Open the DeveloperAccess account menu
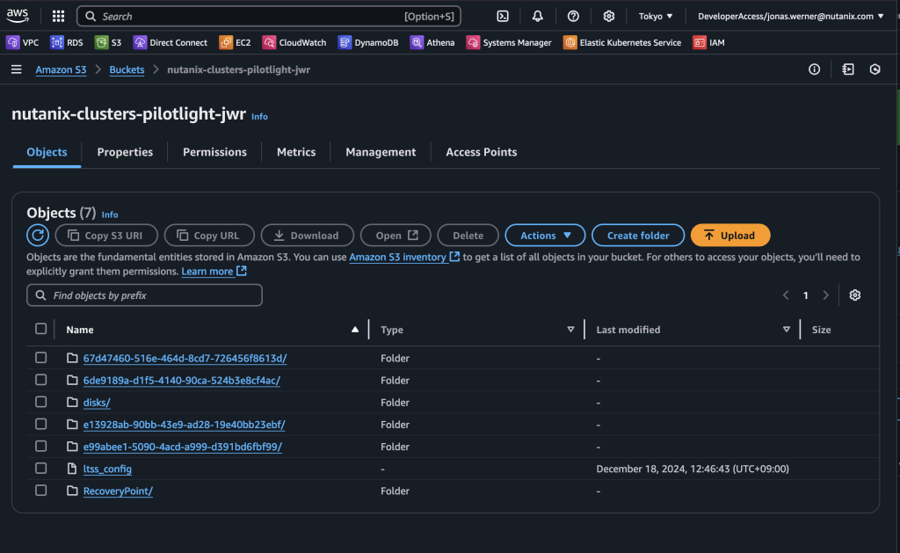 click(x=790, y=16)
